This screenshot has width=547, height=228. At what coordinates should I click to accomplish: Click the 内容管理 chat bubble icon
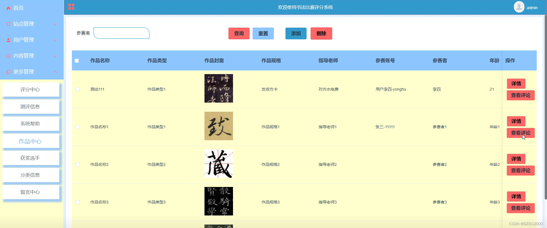(9, 56)
